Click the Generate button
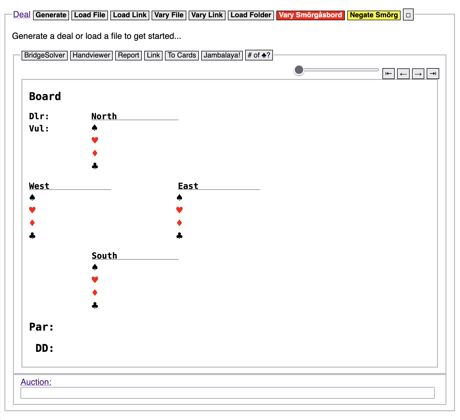The height and width of the screenshot is (420, 460). click(51, 15)
